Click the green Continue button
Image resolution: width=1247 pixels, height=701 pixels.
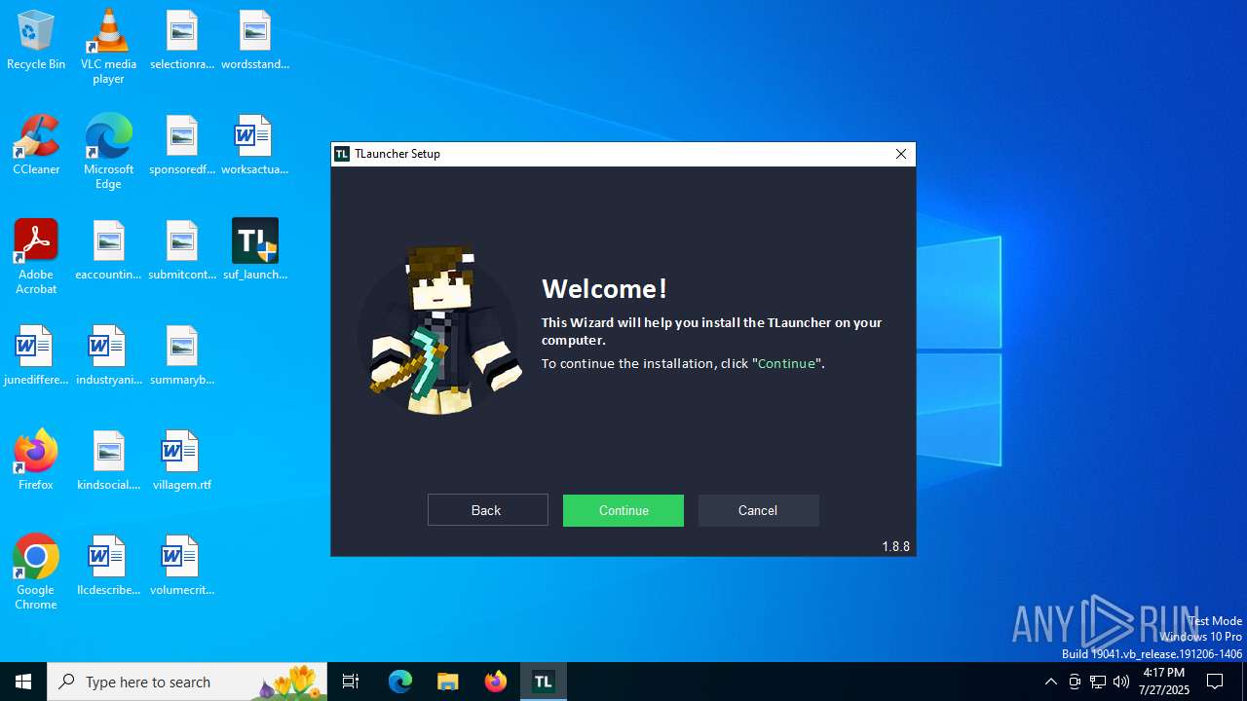[623, 510]
